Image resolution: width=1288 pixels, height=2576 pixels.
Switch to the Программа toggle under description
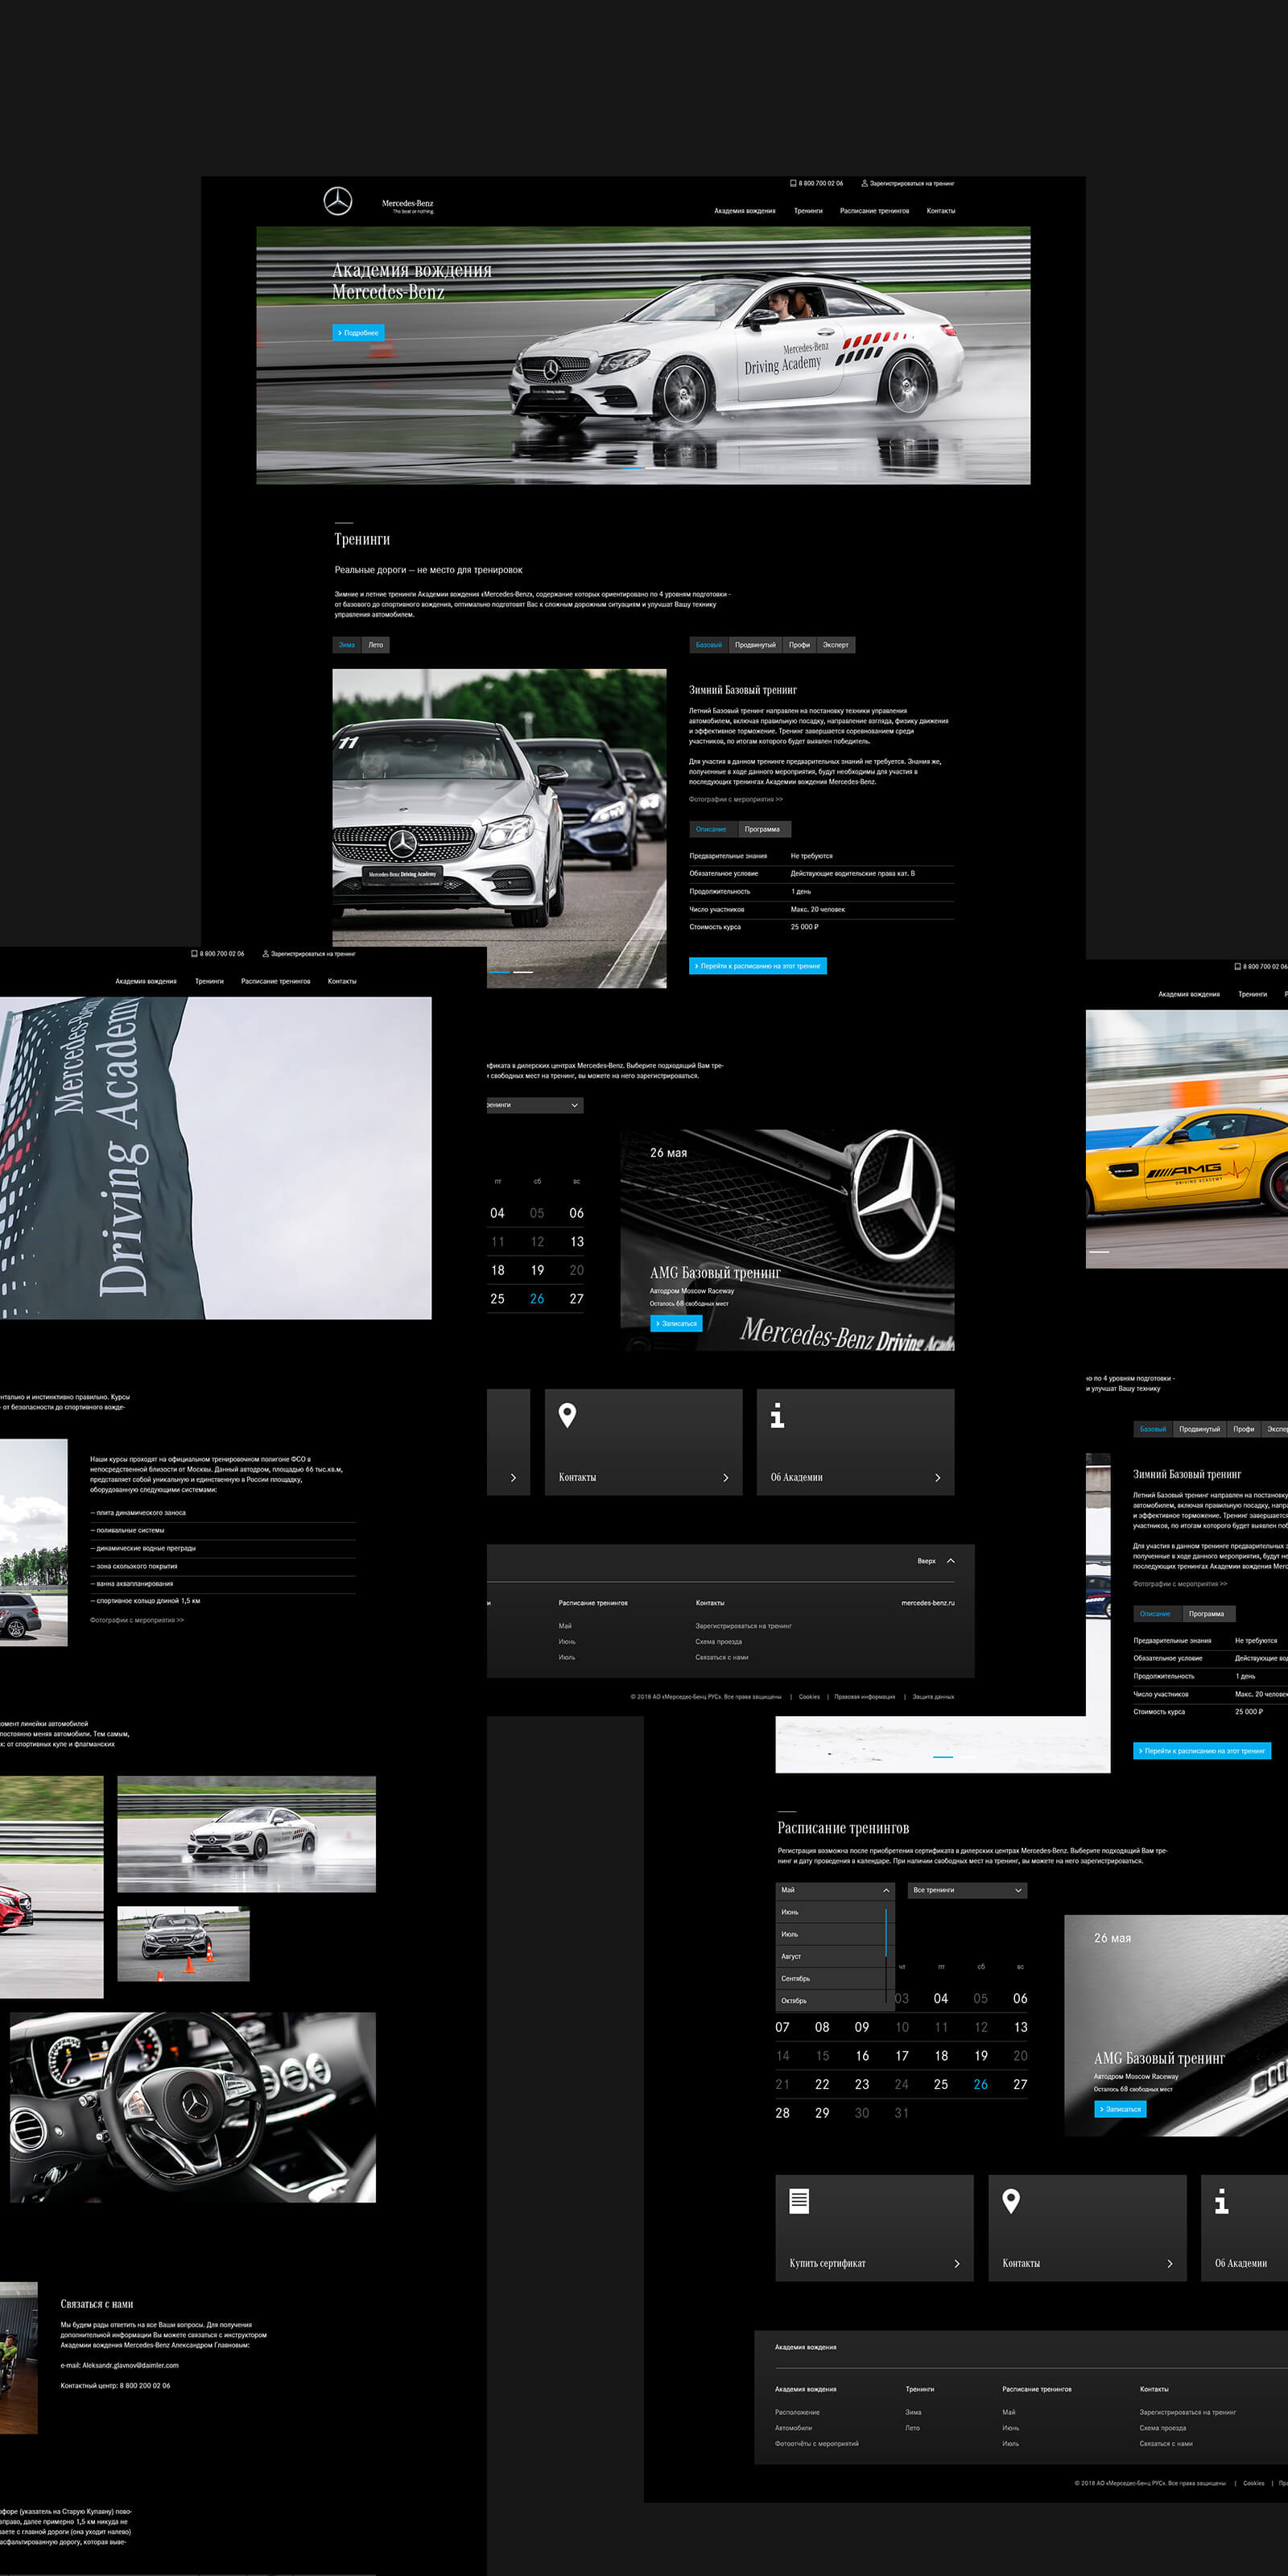tap(762, 829)
